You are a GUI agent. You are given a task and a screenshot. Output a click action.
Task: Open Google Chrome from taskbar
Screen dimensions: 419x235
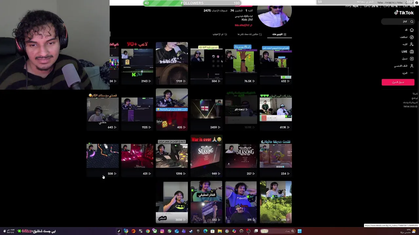coord(148,231)
